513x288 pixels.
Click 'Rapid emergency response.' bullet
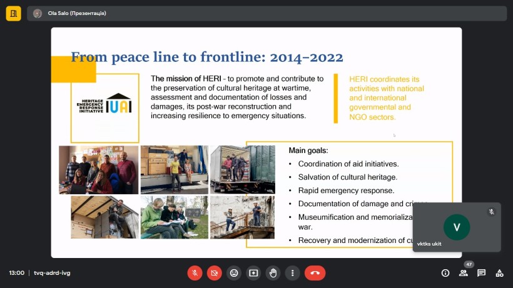click(346, 191)
